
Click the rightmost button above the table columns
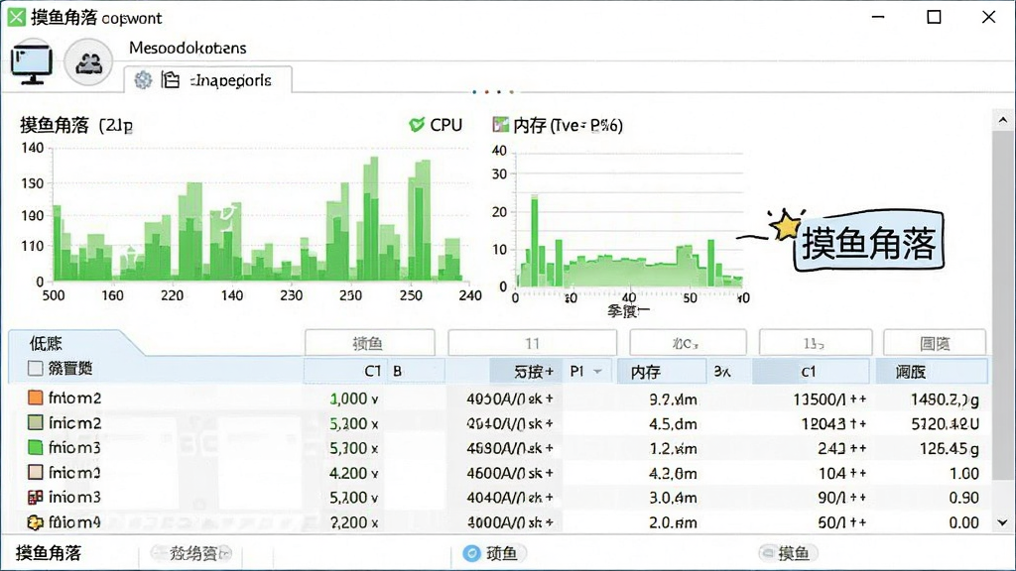tap(935, 343)
